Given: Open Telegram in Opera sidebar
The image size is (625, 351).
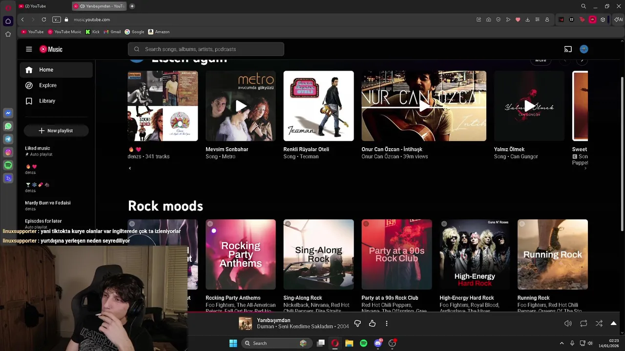Looking at the screenshot, I should [8, 139].
